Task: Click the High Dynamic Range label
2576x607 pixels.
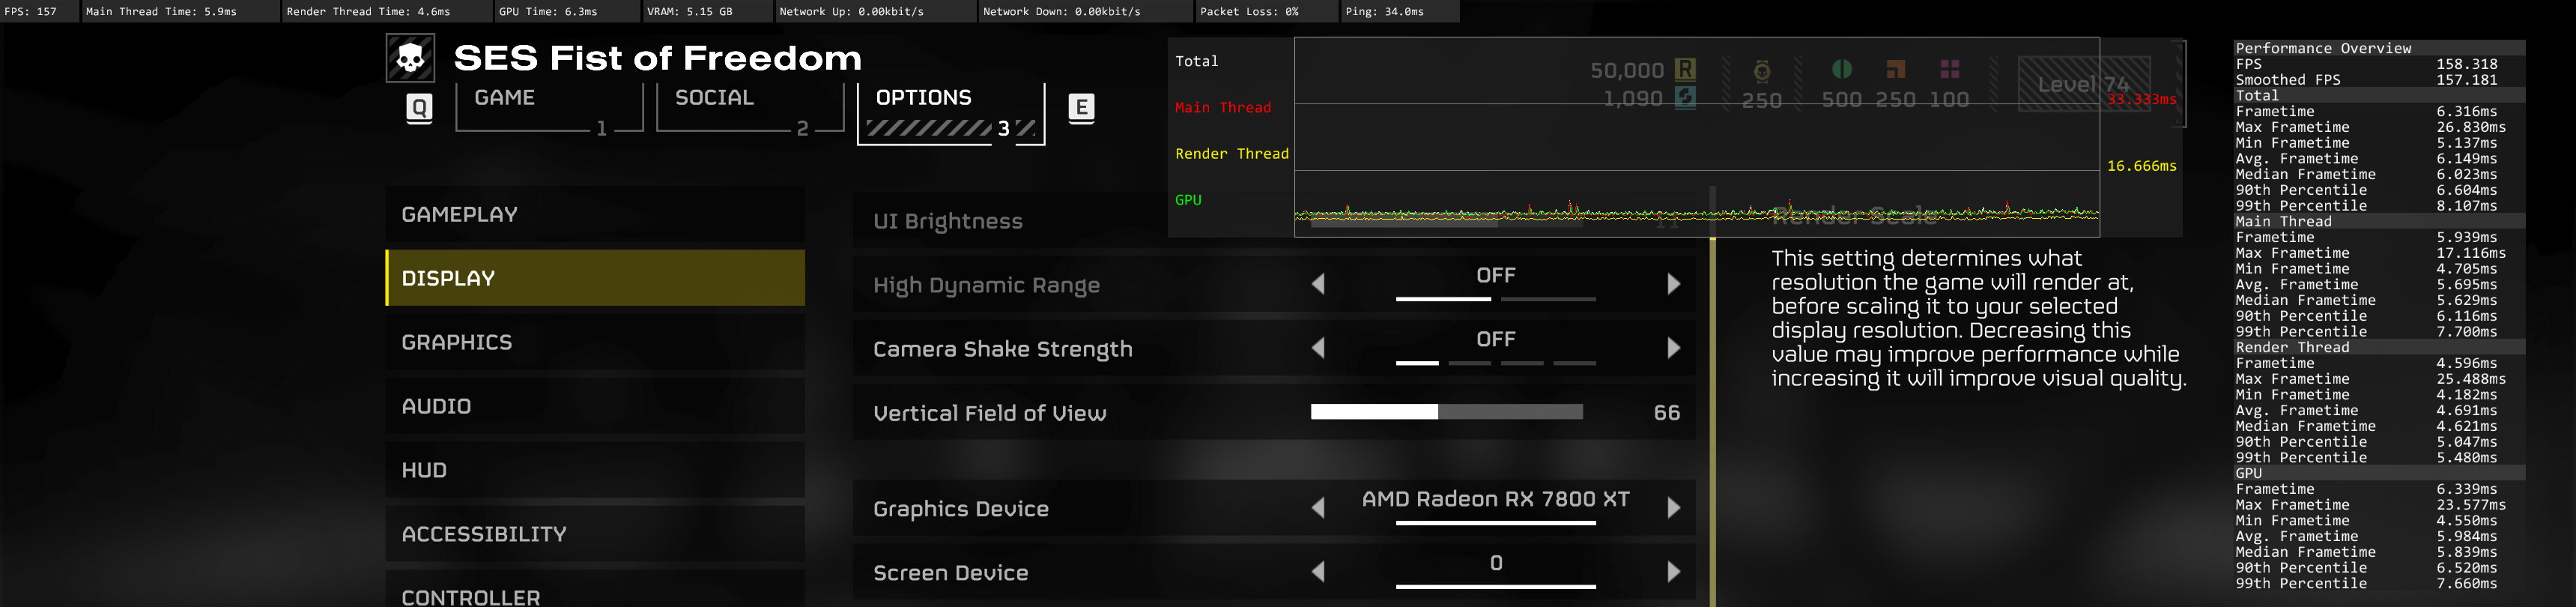Action: (x=986, y=286)
